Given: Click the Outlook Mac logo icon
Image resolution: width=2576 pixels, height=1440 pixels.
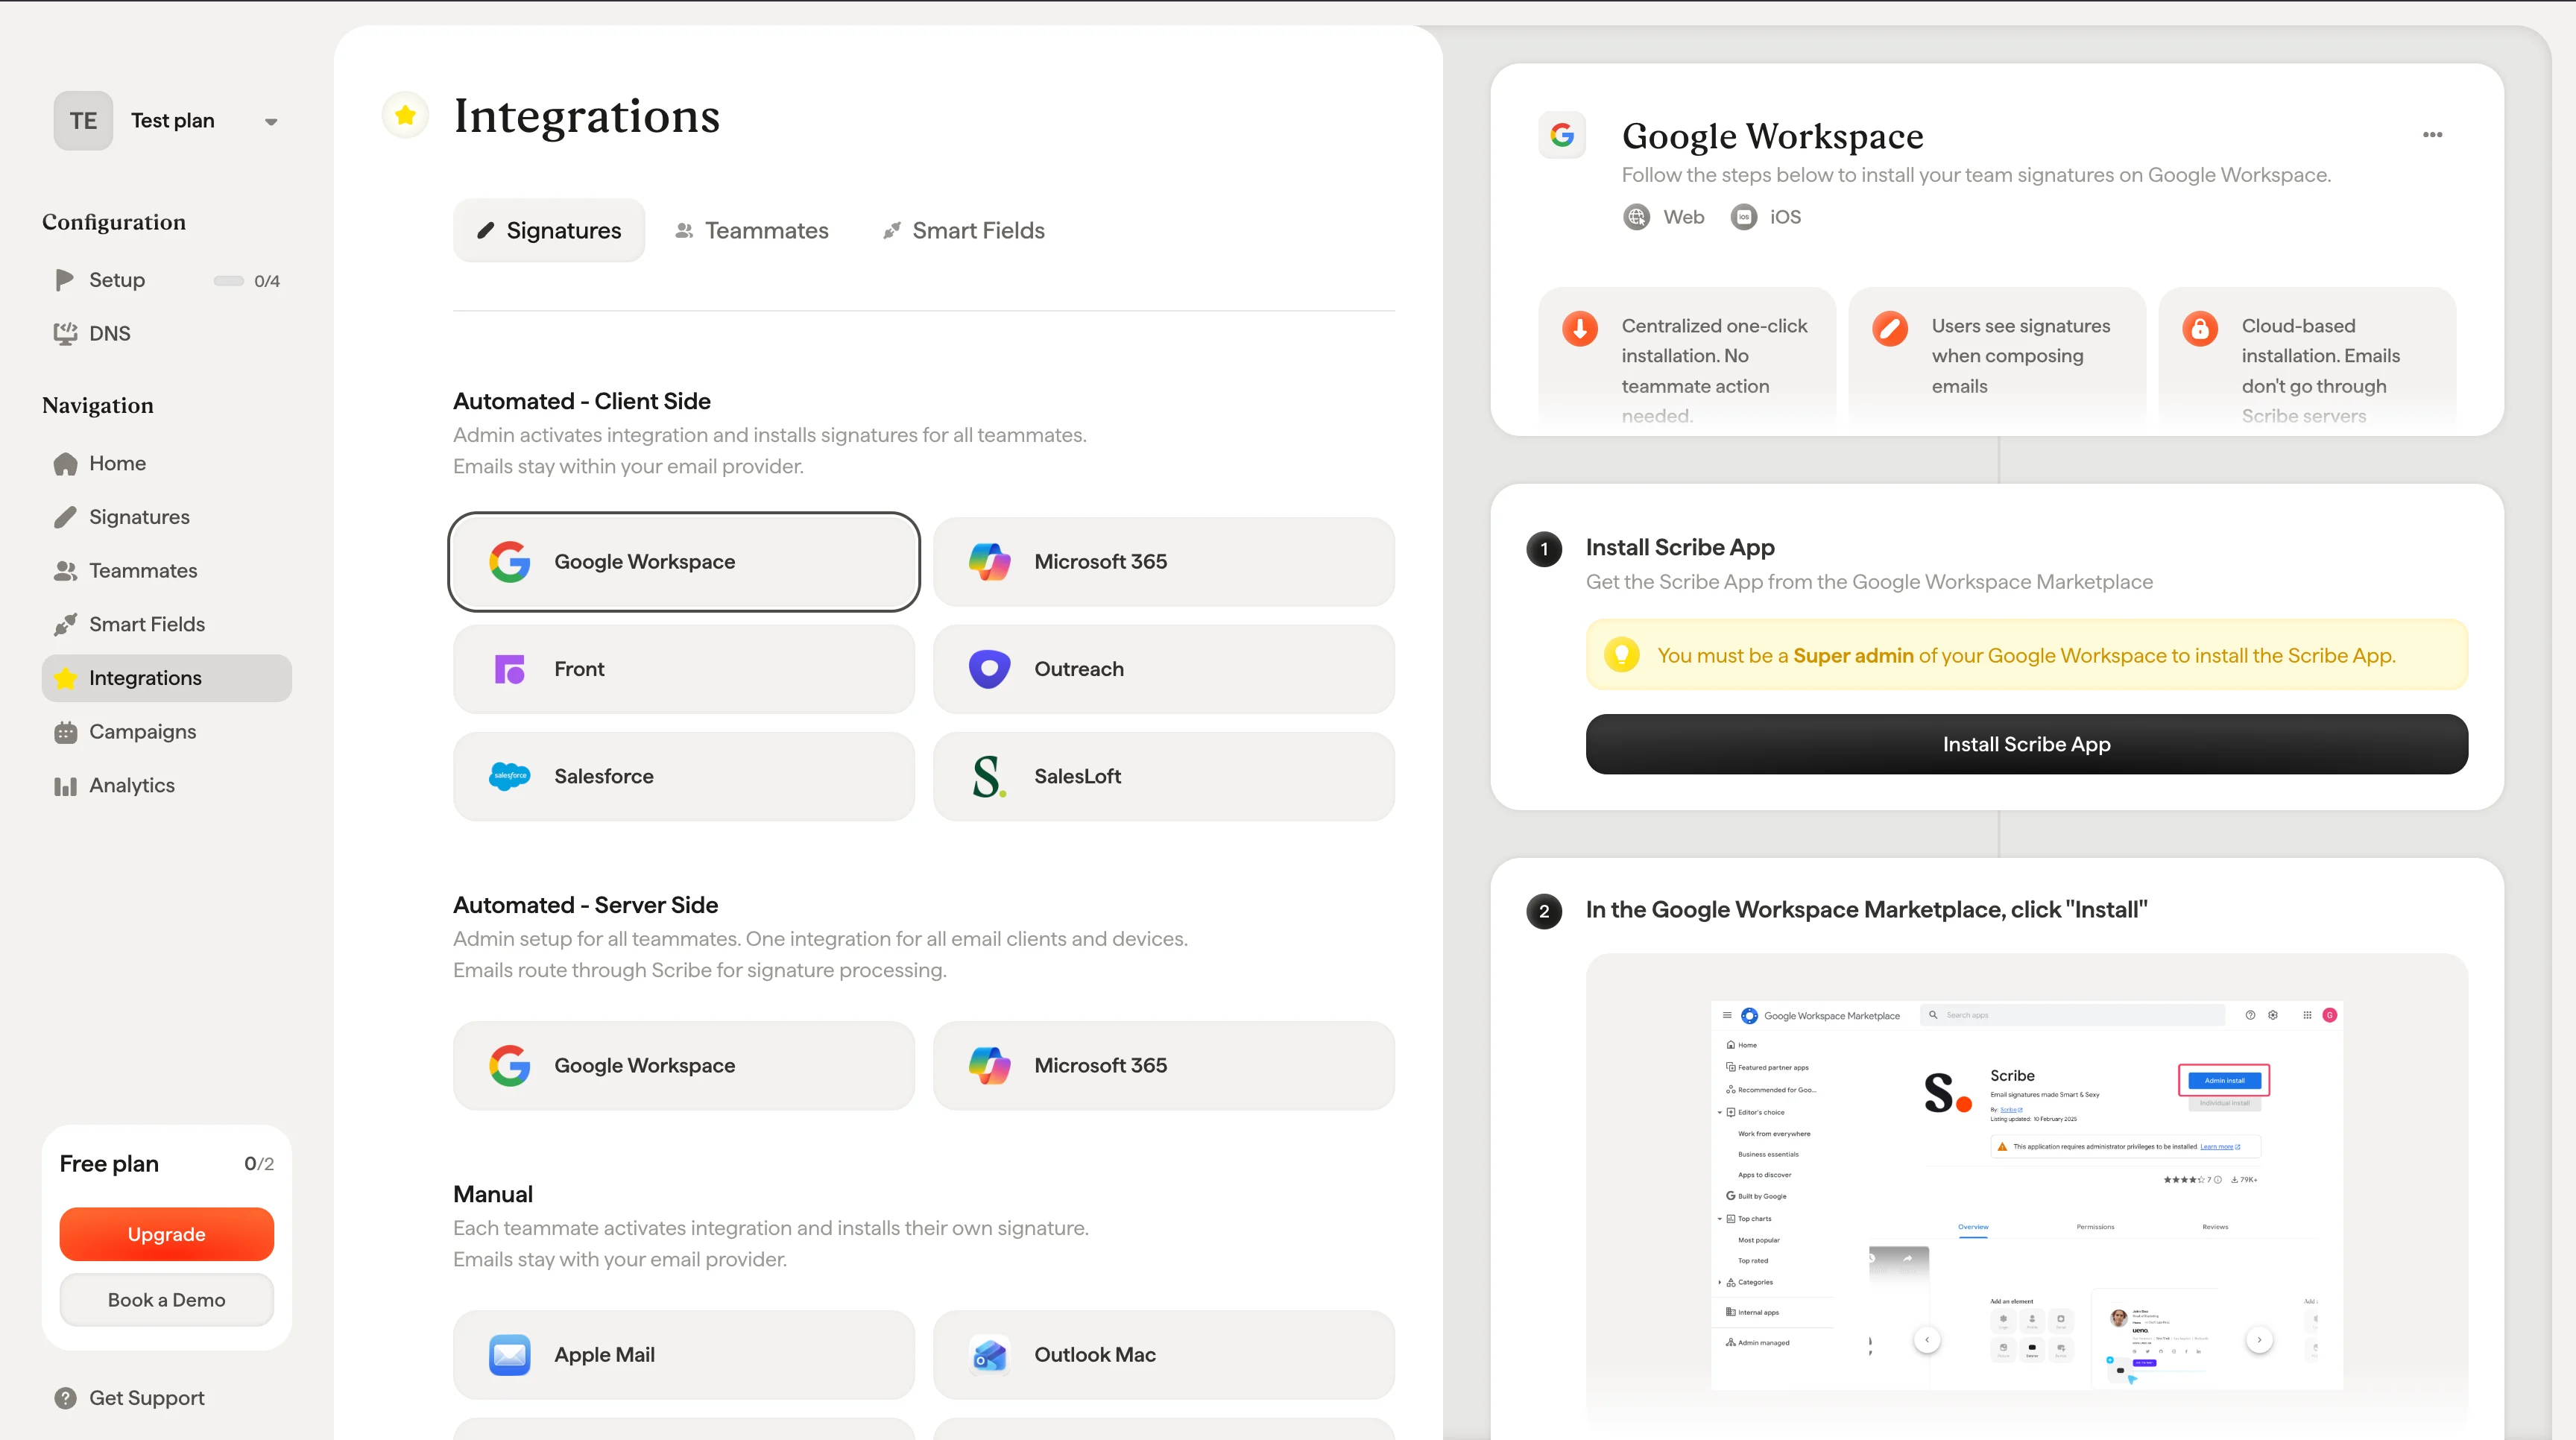Looking at the screenshot, I should click(x=989, y=1356).
